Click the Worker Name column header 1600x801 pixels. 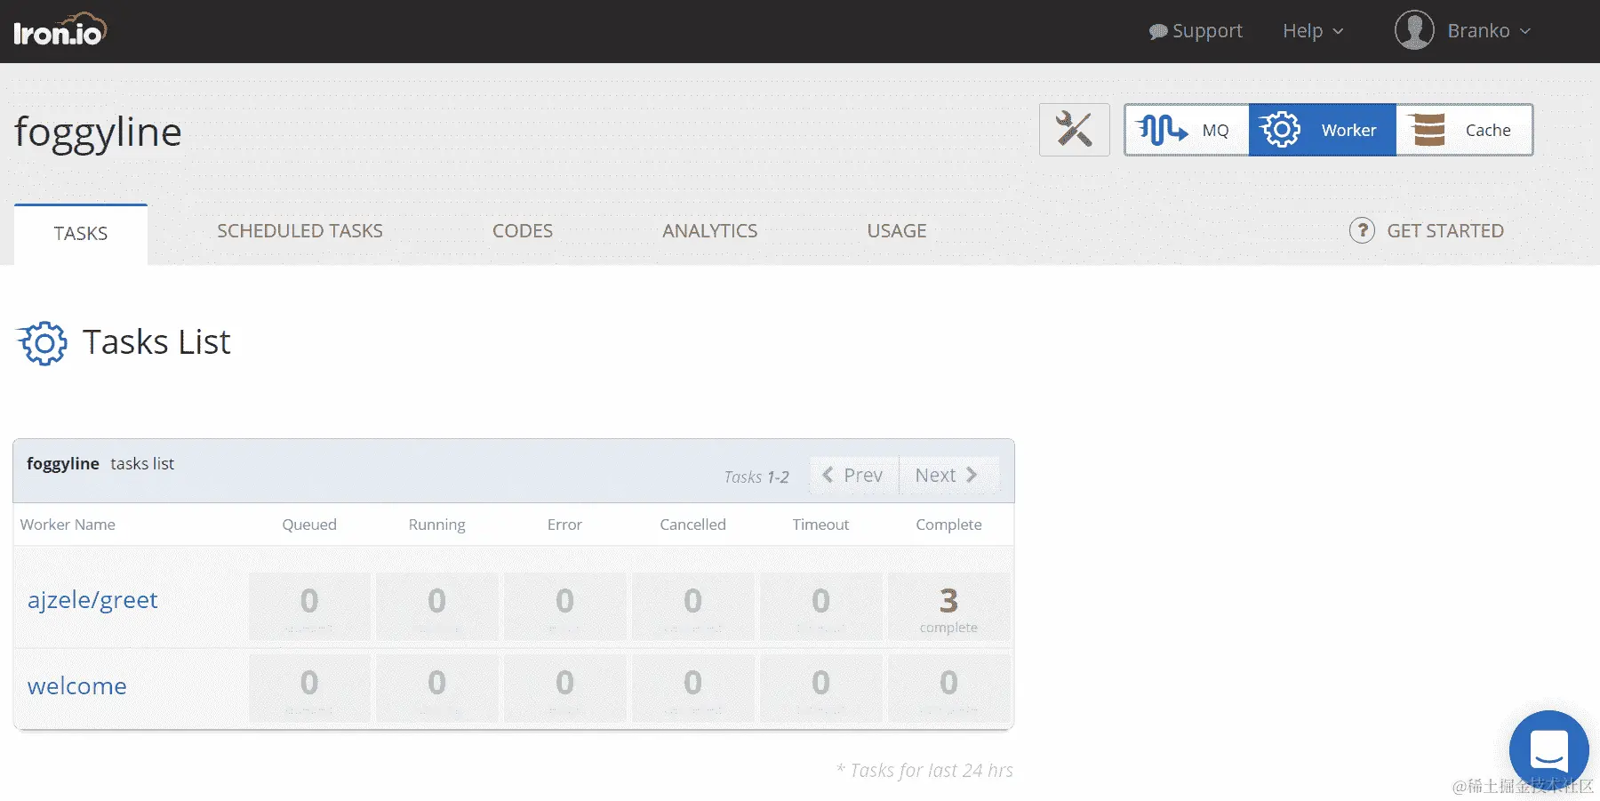pyautogui.click(x=68, y=525)
